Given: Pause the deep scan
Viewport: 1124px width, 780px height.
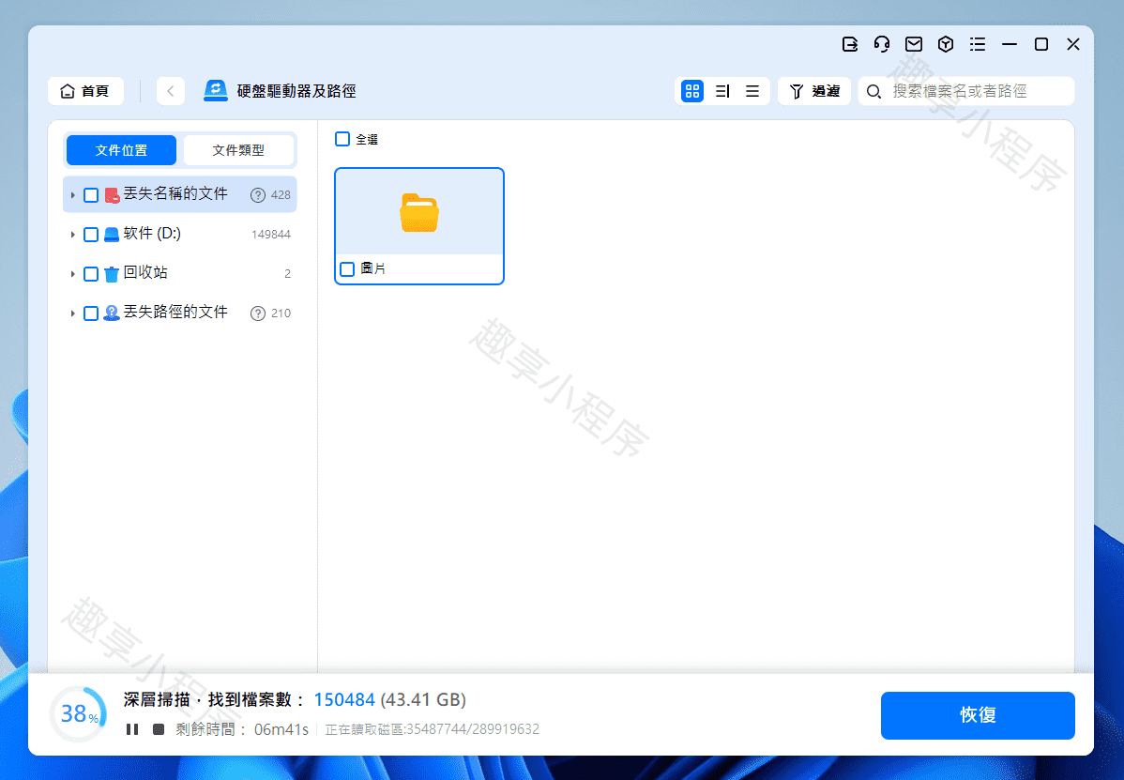Looking at the screenshot, I should click(132, 729).
